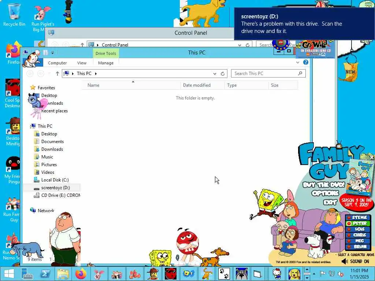Open the Computer ribbon tab

click(x=57, y=63)
